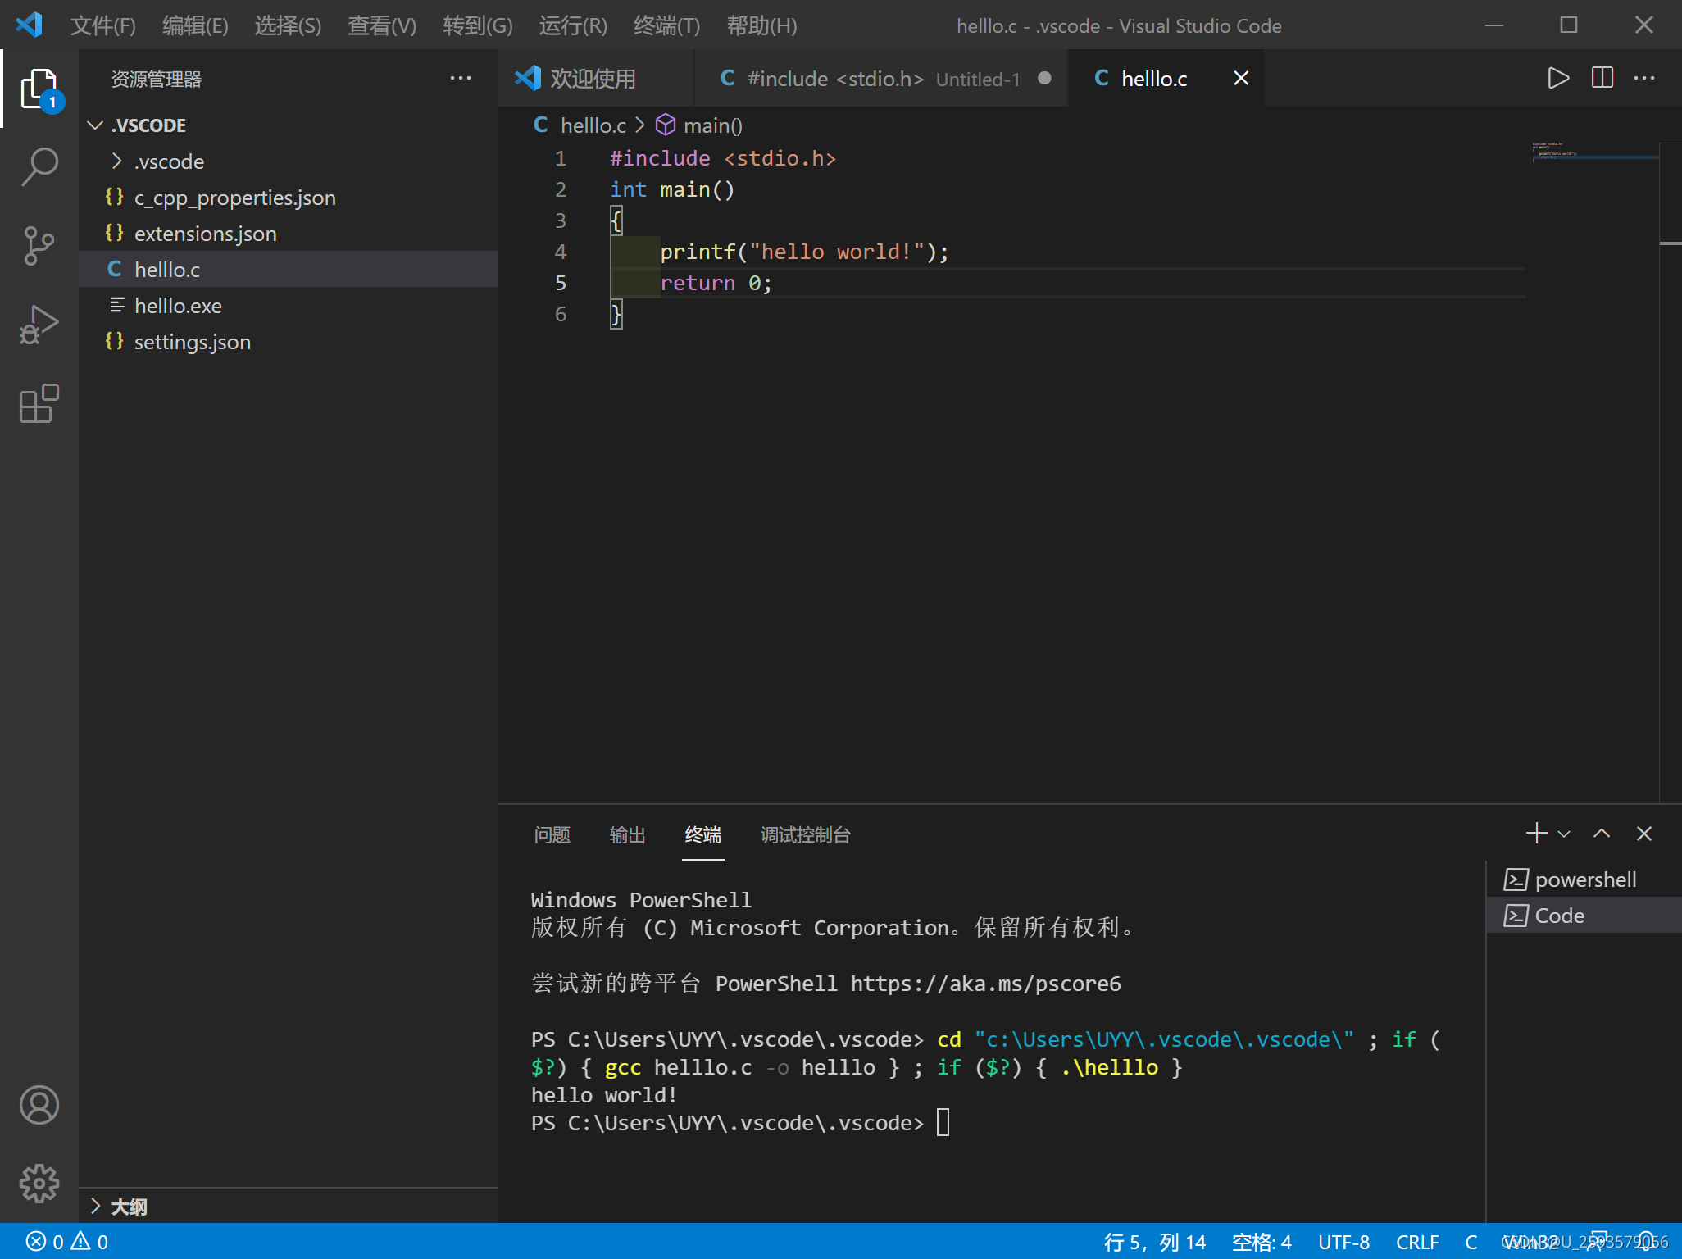Open c_cpp_properties.json file
The width and height of the screenshot is (1682, 1259).
point(289,198)
